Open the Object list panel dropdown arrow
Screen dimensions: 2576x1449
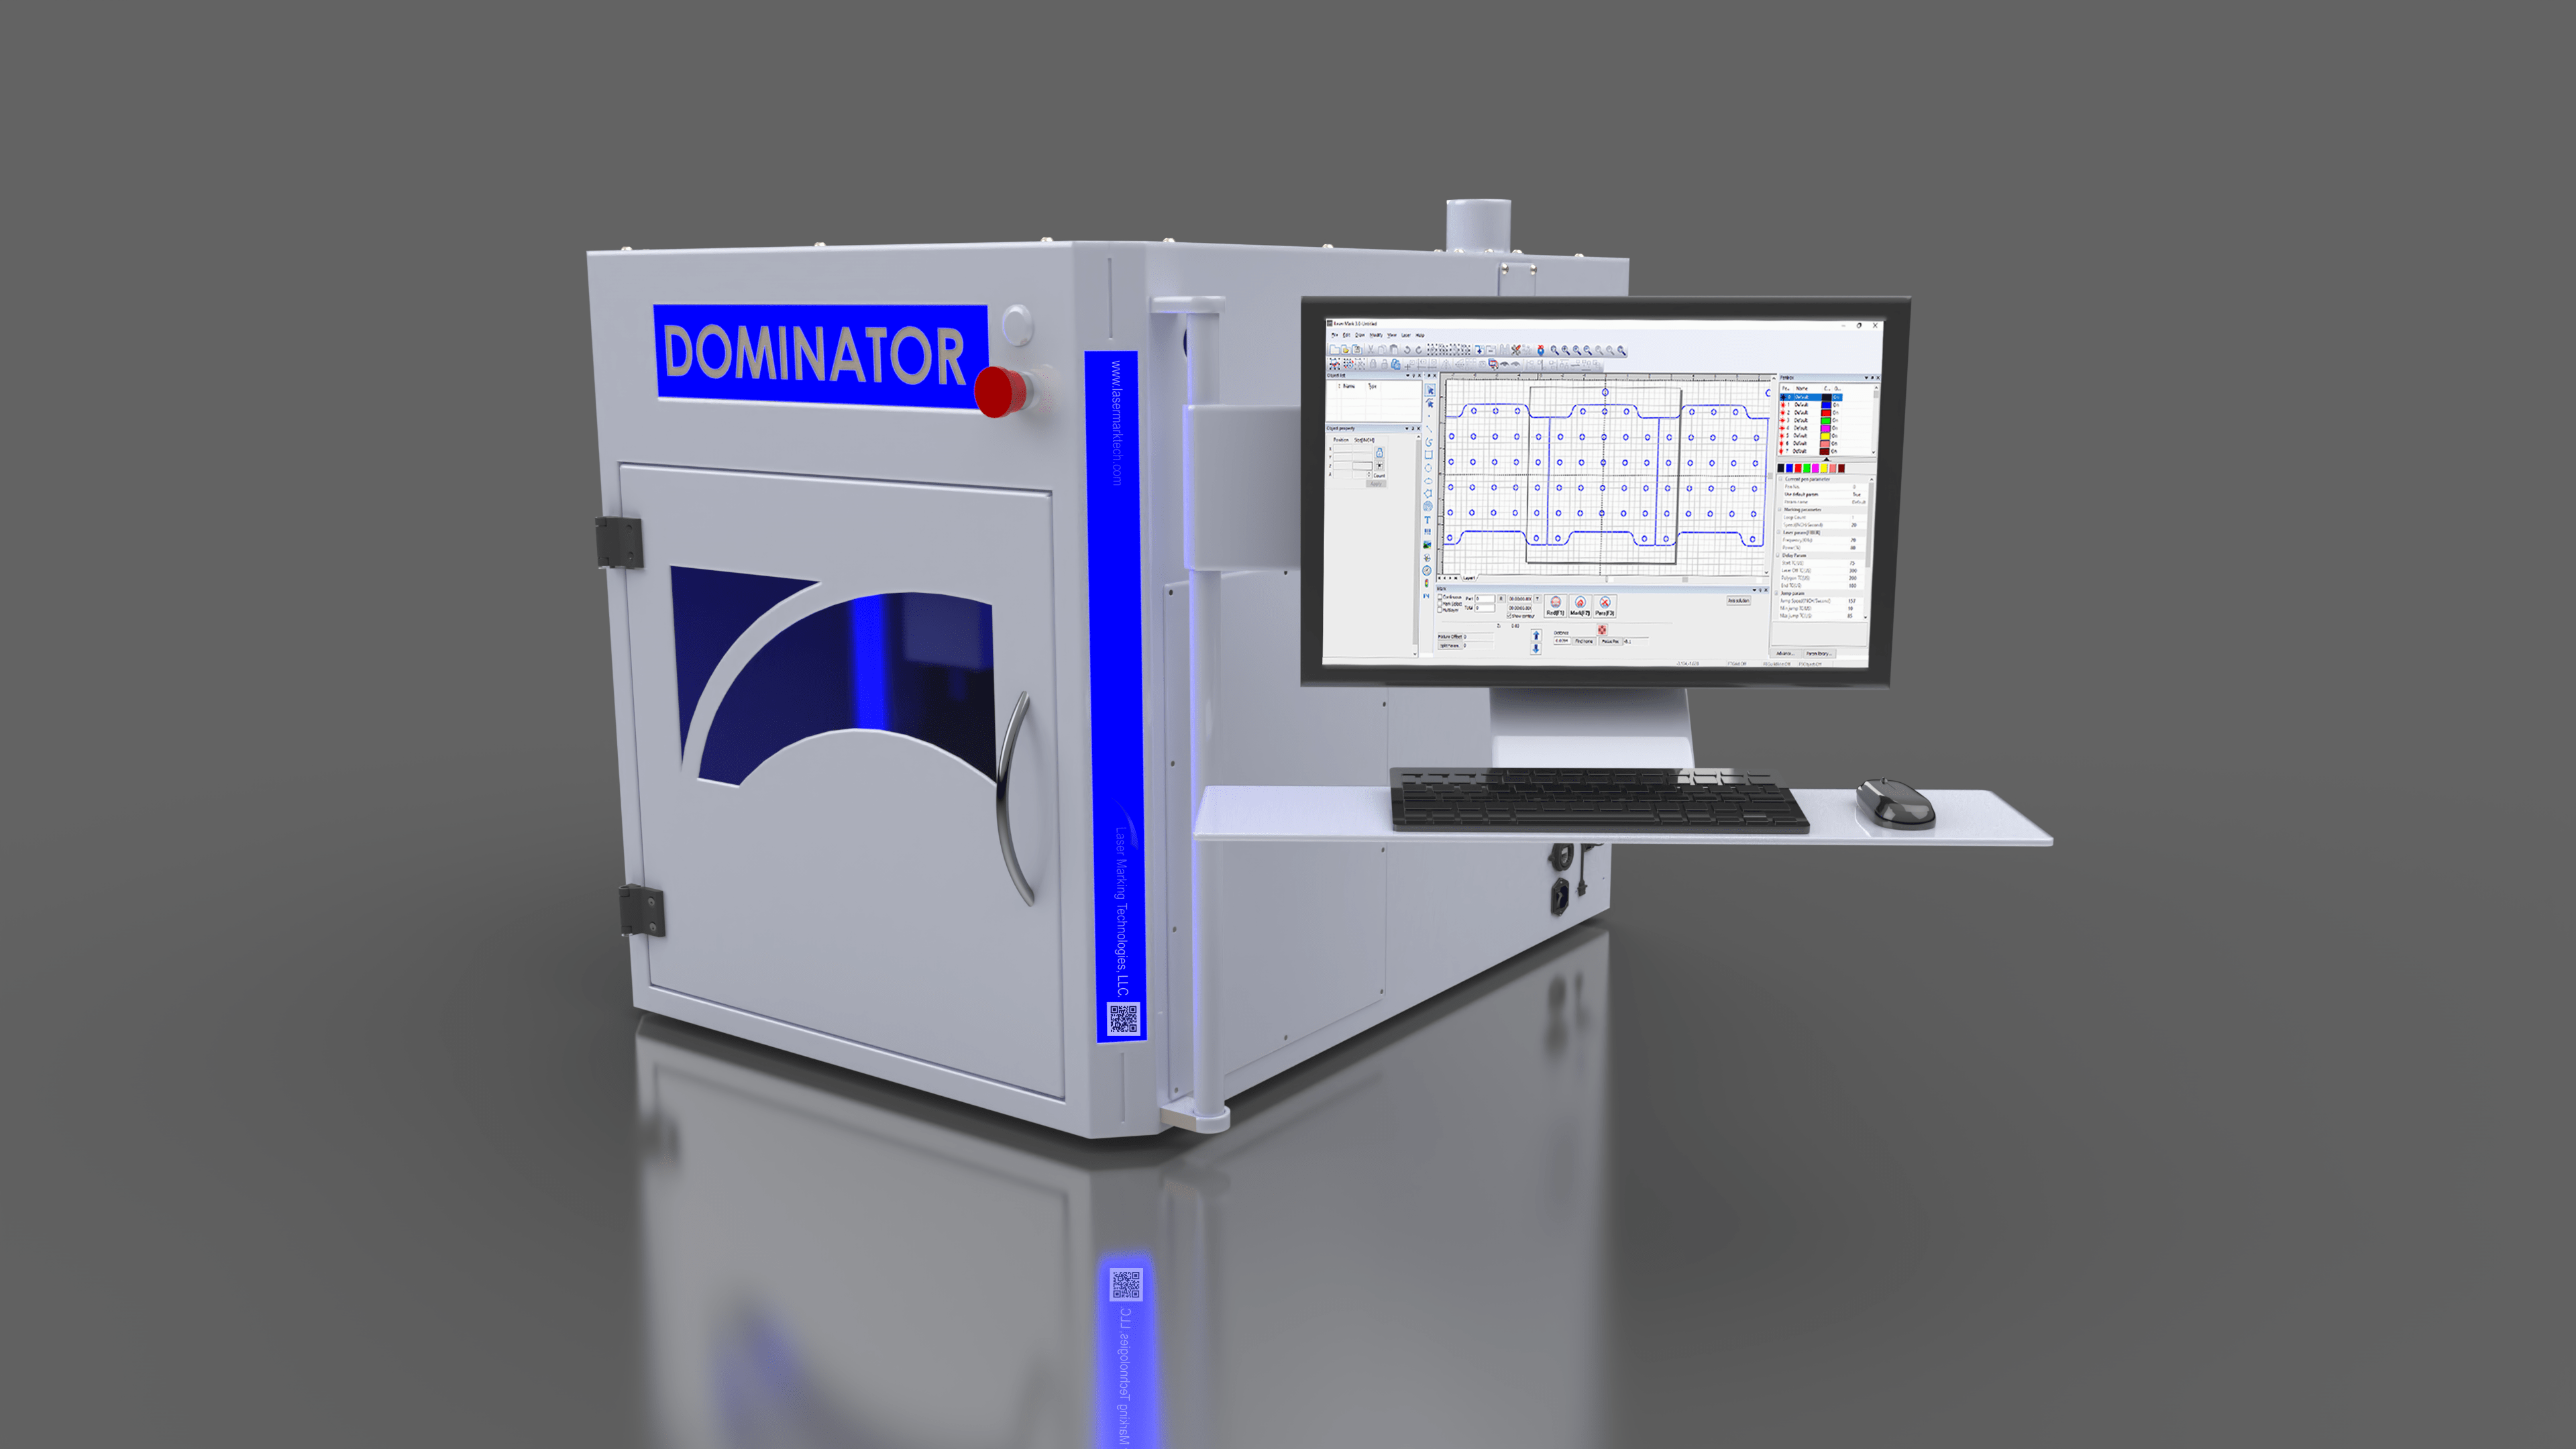1408,376
